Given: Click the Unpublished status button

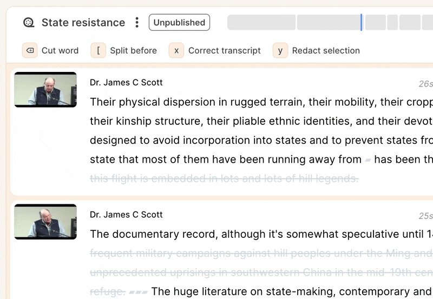Looking at the screenshot, I should tap(179, 22).
